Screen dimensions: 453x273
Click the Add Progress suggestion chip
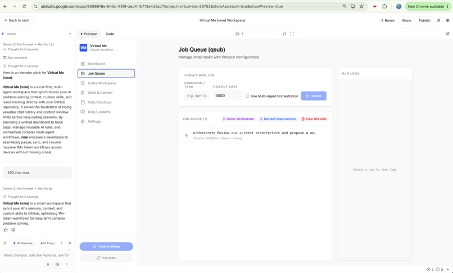click(x=47, y=243)
